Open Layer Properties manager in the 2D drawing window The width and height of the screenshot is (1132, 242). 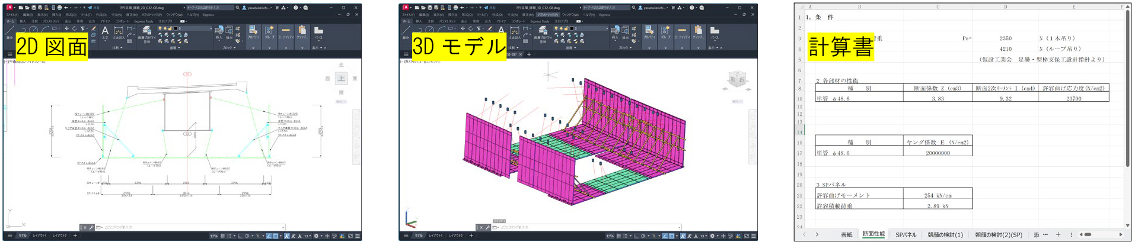click(x=146, y=33)
